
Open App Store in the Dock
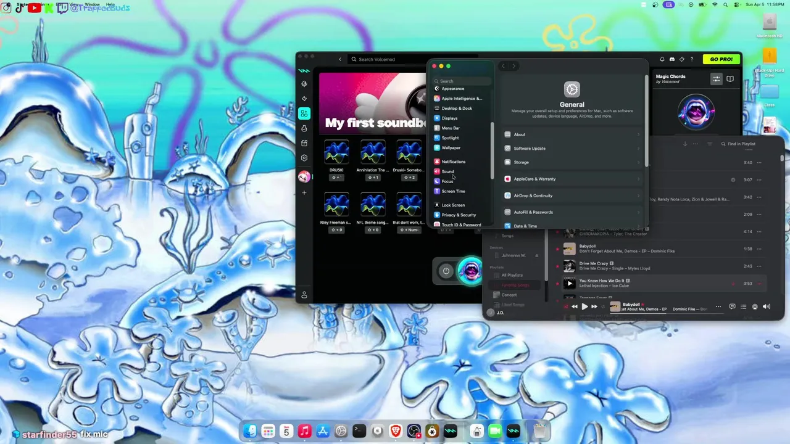click(323, 431)
